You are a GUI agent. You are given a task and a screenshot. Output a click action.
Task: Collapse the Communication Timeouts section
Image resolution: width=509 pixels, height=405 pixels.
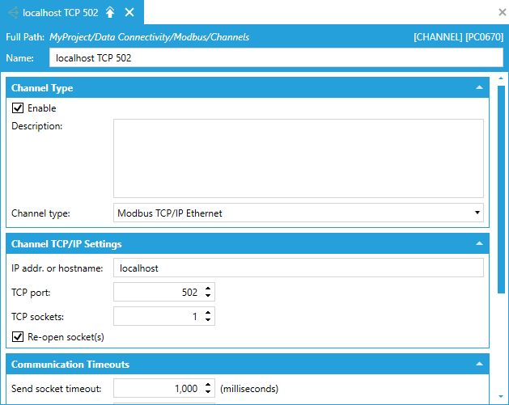tap(479, 365)
